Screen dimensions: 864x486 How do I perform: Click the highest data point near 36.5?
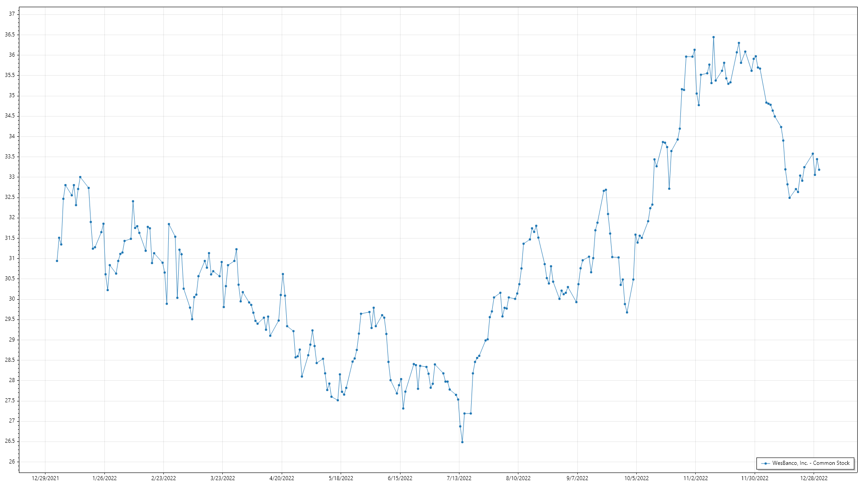pyautogui.click(x=713, y=37)
